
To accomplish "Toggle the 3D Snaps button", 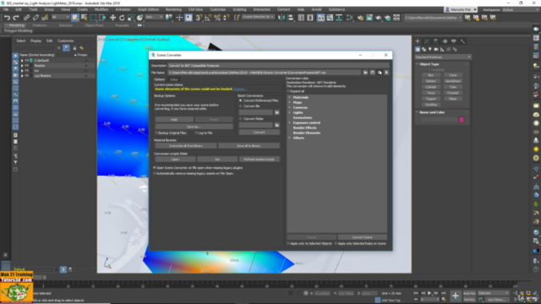I will coord(199,17).
